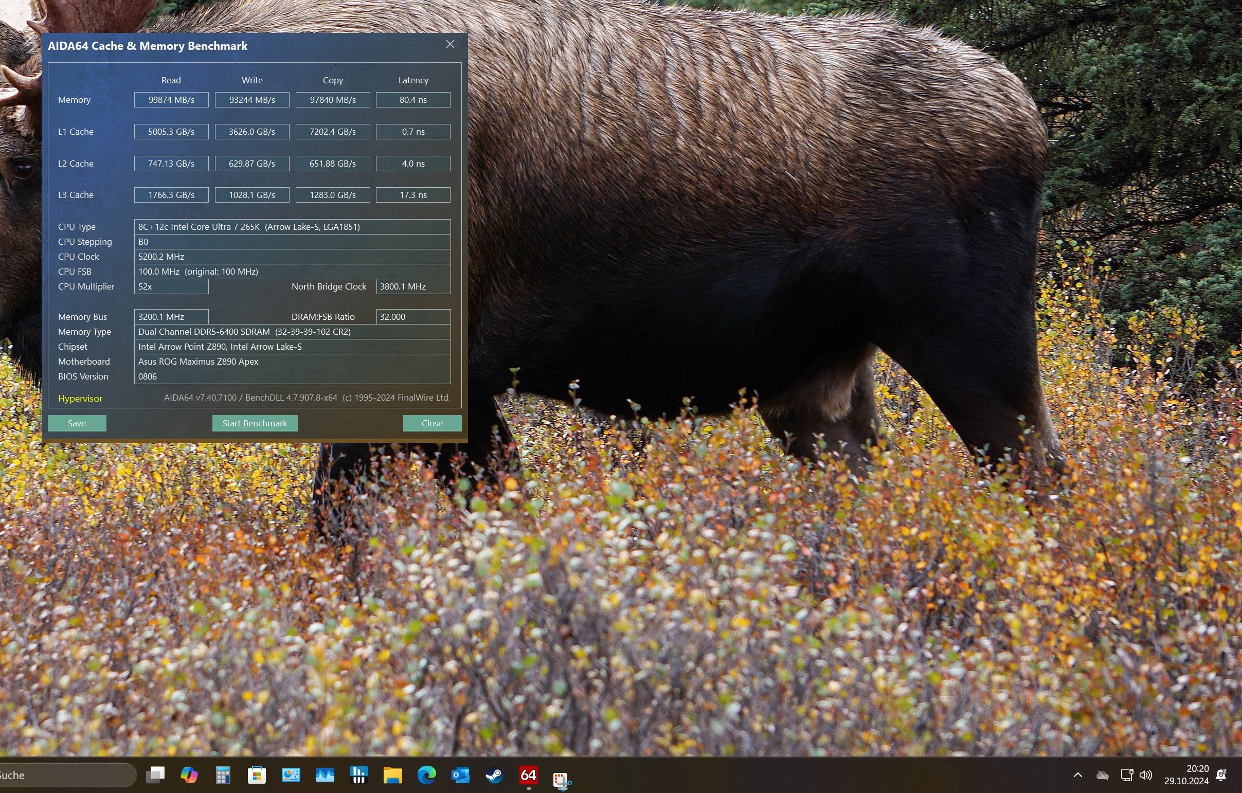
Task: Launch Steam from the taskbar
Action: tap(494, 775)
